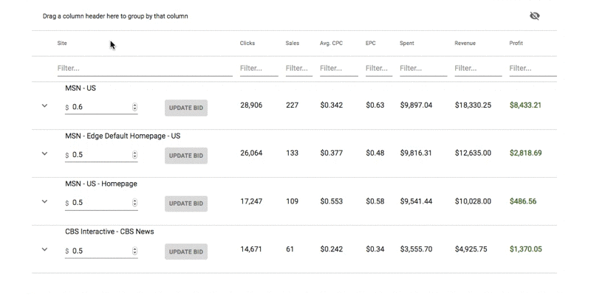Click the EPC filter field

click(x=379, y=69)
